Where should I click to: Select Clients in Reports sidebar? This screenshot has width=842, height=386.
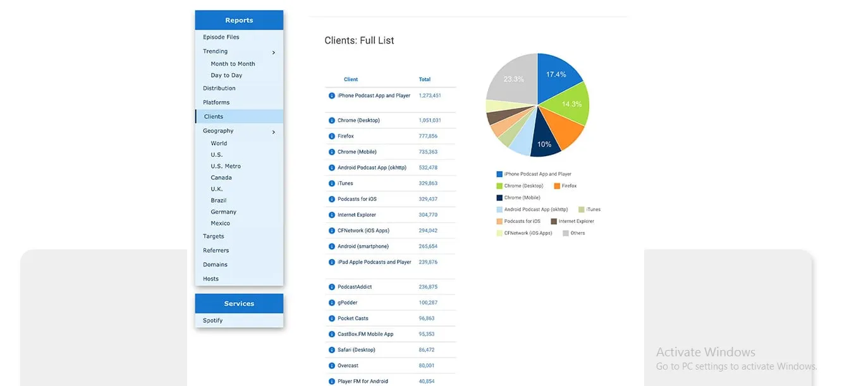point(240,117)
